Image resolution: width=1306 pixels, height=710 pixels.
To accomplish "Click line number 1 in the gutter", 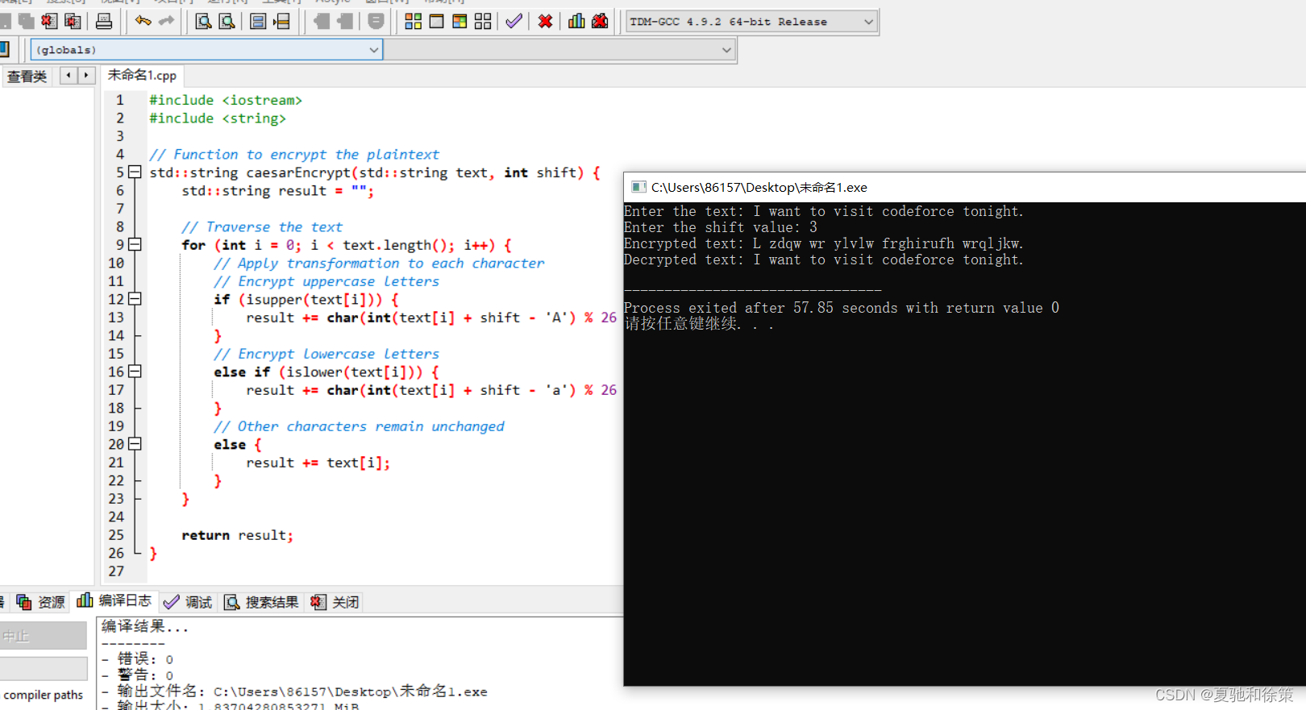I will [x=119, y=100].
